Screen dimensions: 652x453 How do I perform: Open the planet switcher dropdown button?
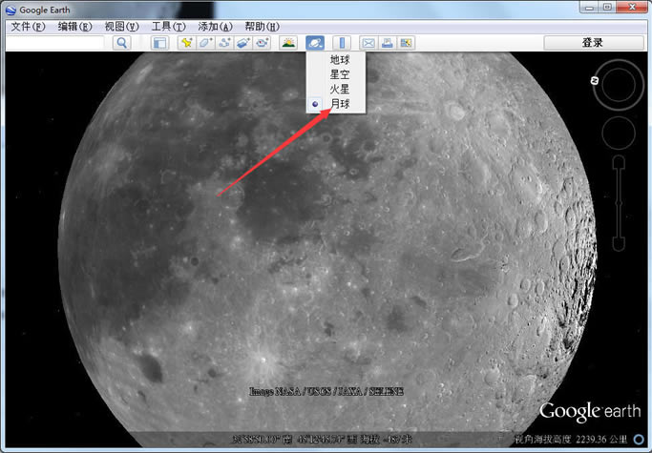pos(315,43)
